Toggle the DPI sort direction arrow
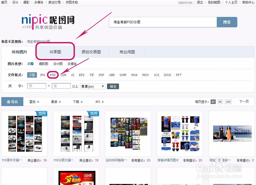The height and width of the screenshot is (185, 256). tap(102, 101)
